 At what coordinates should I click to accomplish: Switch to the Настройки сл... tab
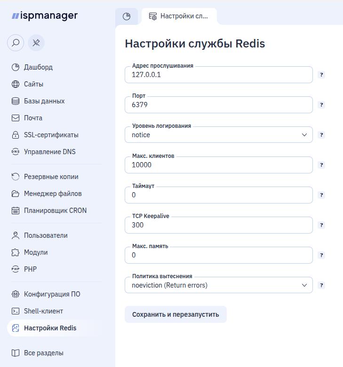[179, 16]
